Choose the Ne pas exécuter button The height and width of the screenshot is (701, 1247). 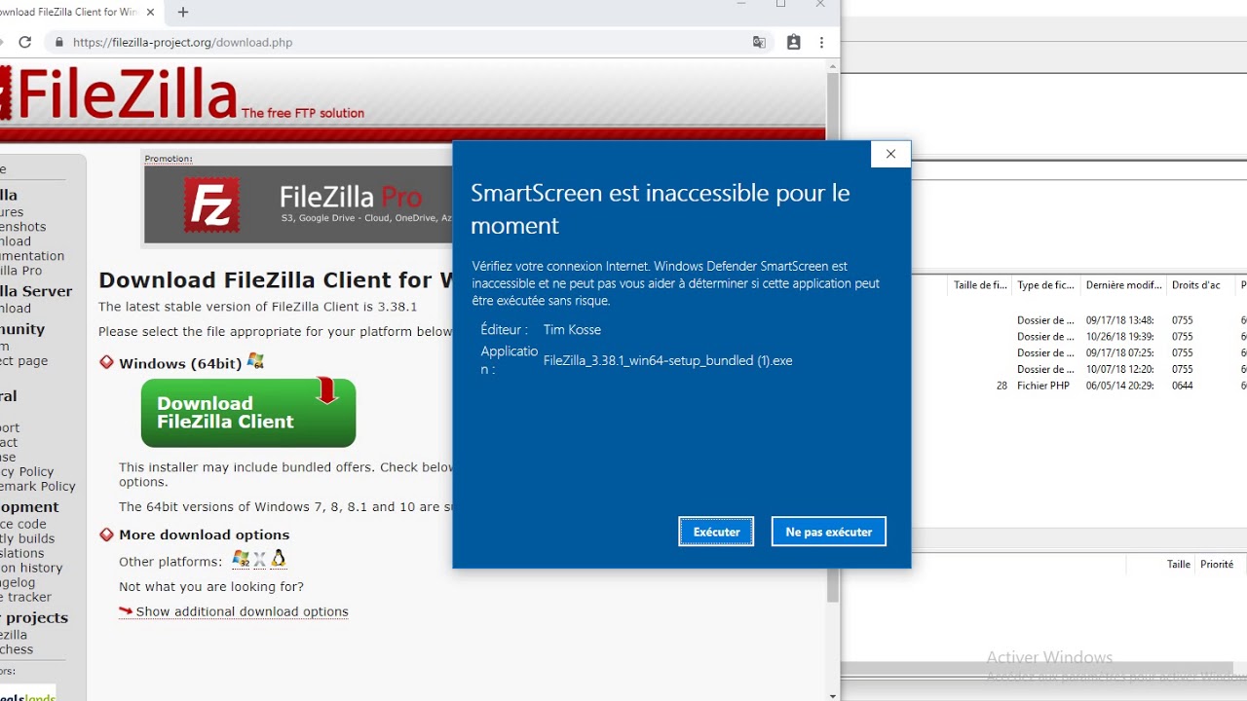coord(829,532)
